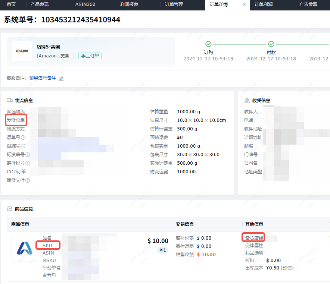The height and width of the screenshot is (284, 330).
Task: Click the 领星演示备注 remark link
Action: tap(43, 79)
